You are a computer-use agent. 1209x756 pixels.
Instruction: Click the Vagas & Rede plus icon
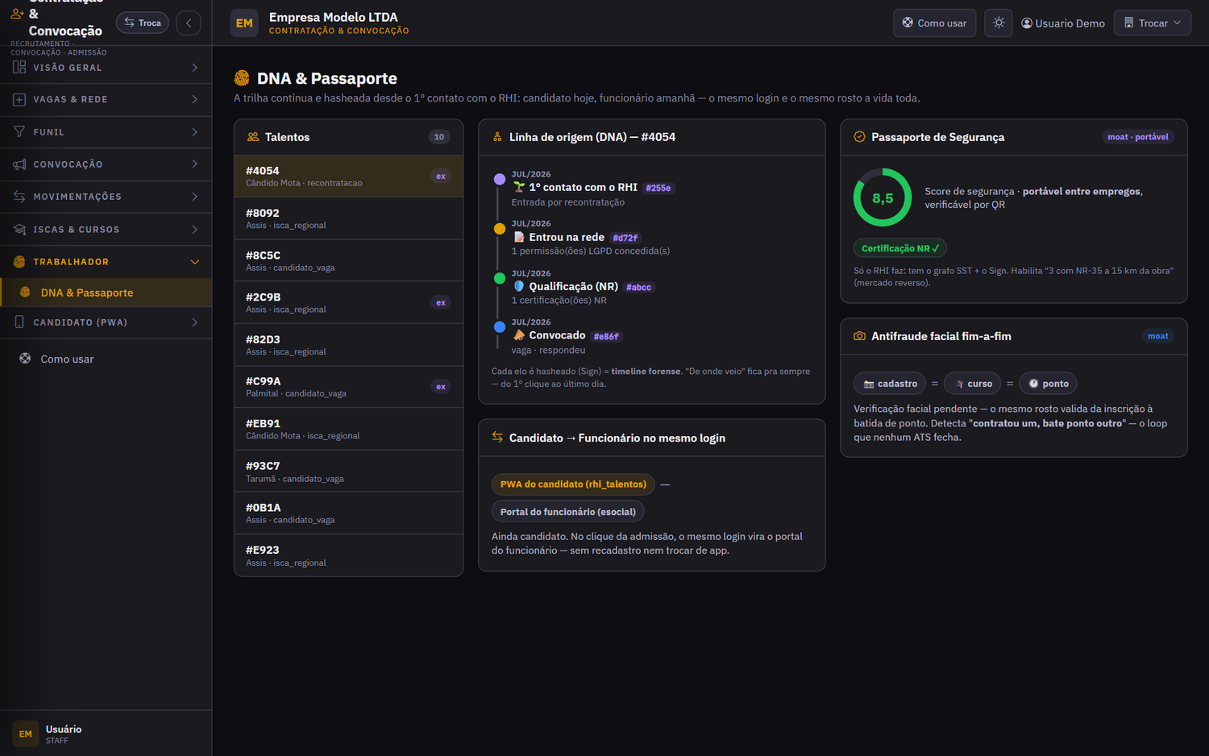tap(19, 100)
